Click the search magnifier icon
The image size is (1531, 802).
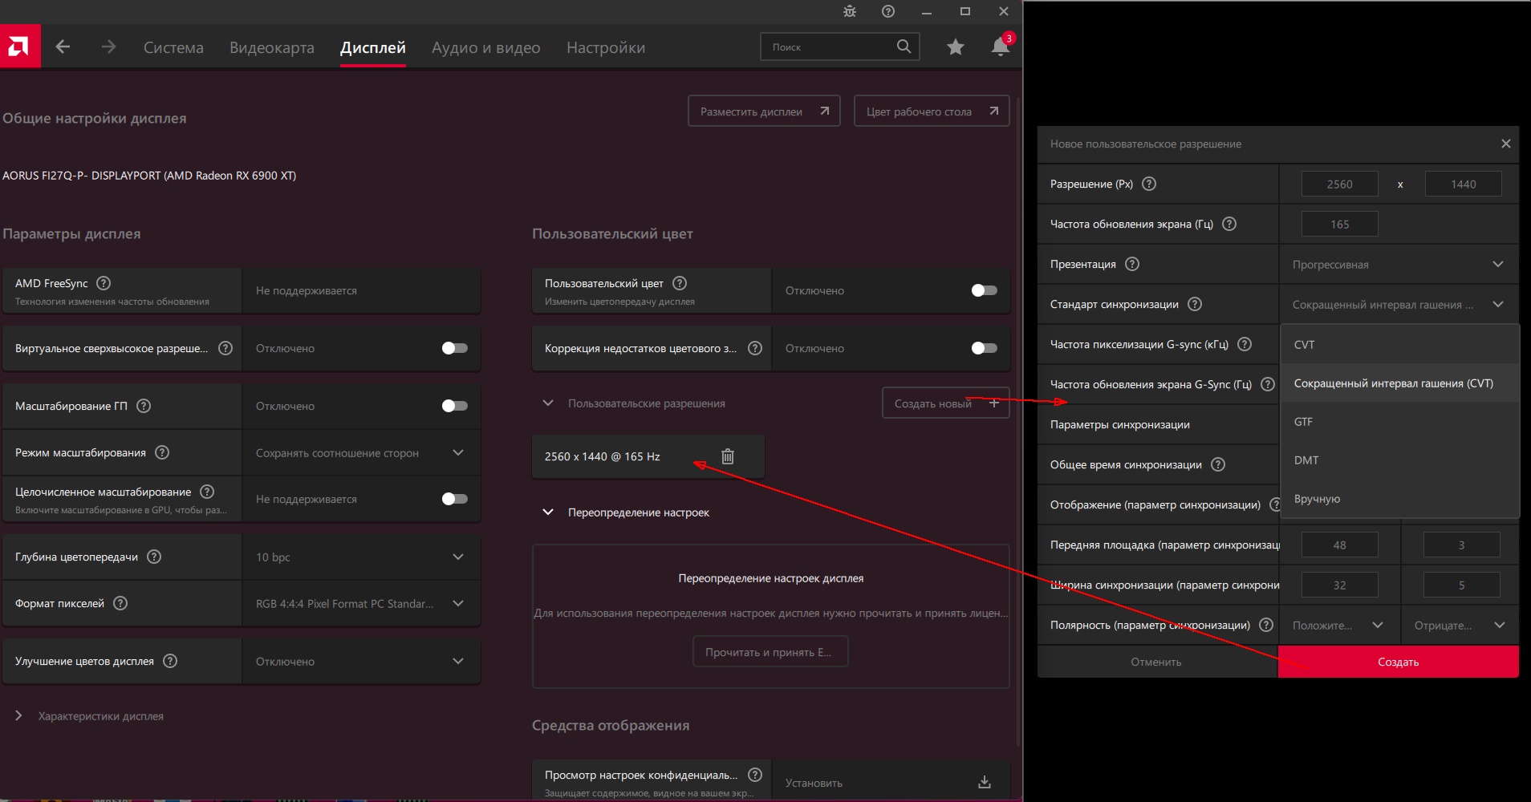tap(904, 47)
